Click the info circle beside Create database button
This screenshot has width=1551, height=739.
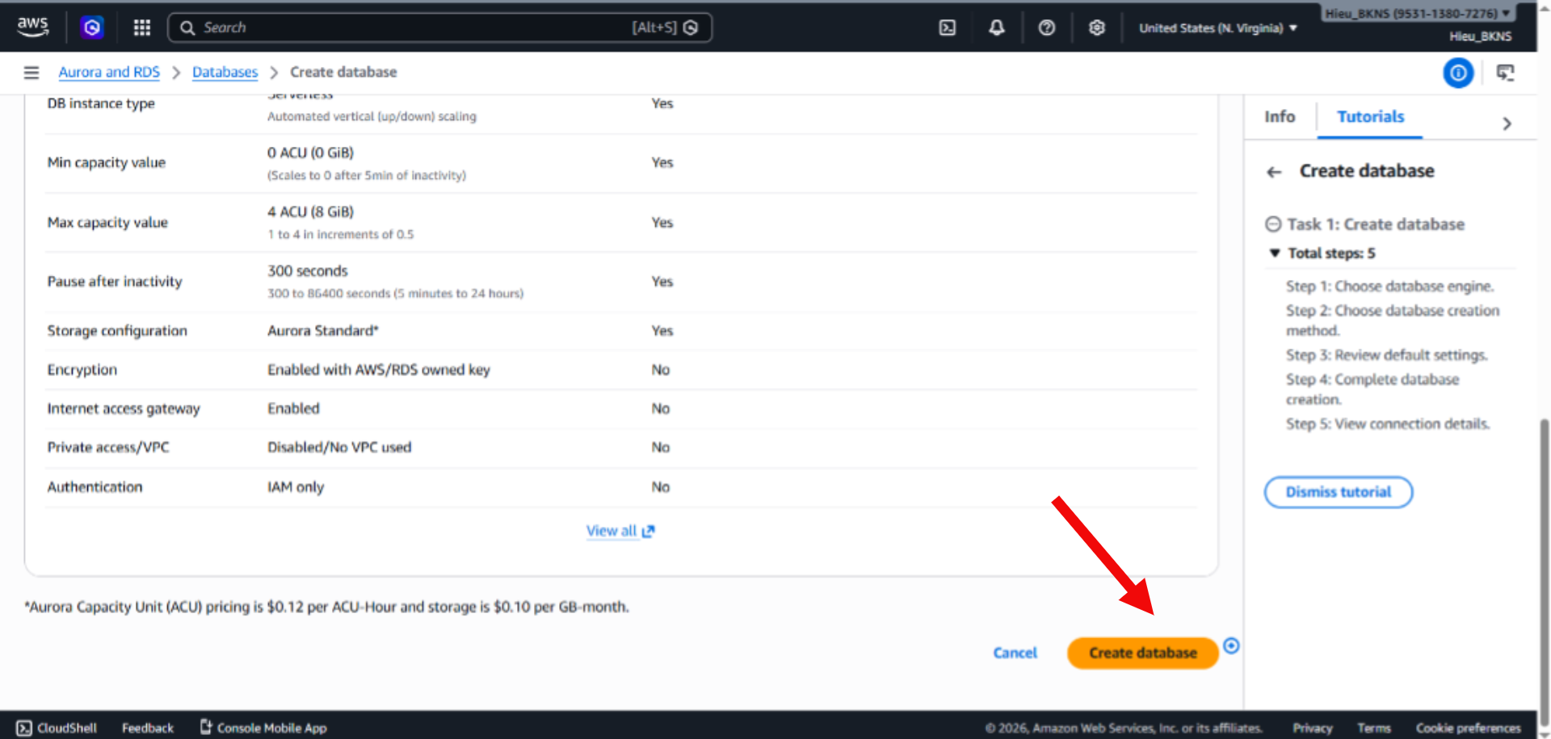pos(1231,645)
